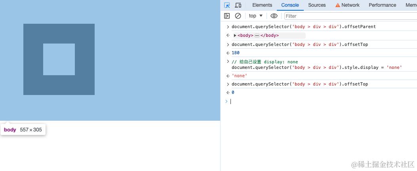Click the style.display = 'none' command line
The width and height of the screenshot is (417, 171).
[317, 67]
